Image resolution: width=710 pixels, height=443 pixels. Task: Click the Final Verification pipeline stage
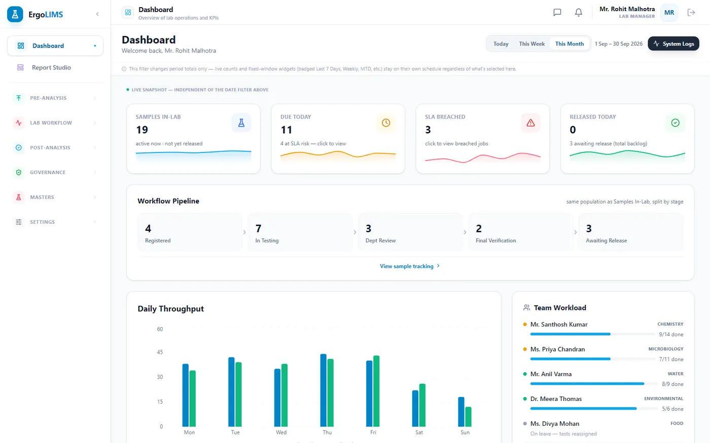coord(521,232)
